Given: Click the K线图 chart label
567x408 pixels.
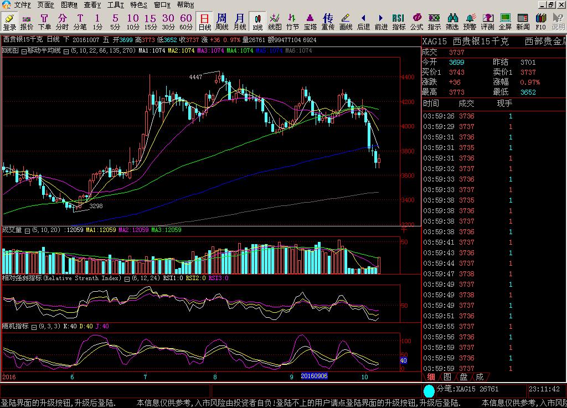Looking at the screenshot, I should (x=11, y=50).
